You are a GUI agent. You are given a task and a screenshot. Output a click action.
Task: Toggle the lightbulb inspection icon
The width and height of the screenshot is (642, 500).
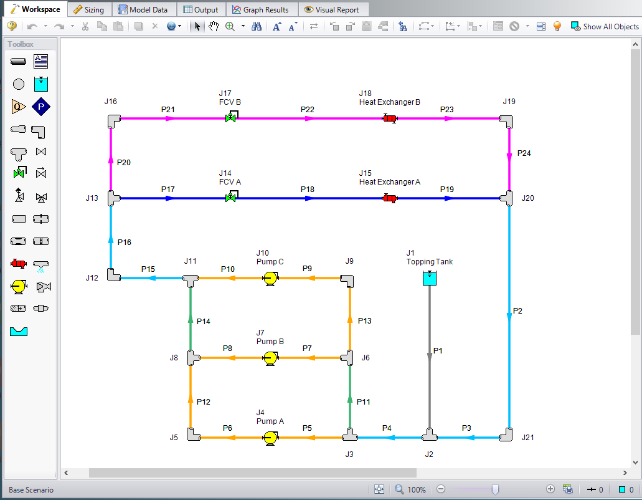(557, 26)
